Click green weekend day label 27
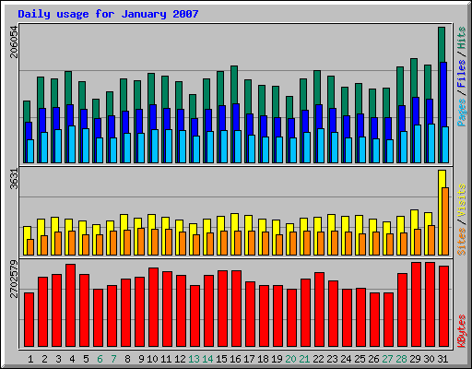This screenshot has width=472, height=369. tap(387, 359)
